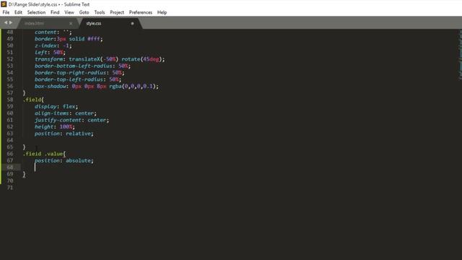Open the File menu
The width and height of the screenshot is (462, 260).
tap(6, 12)
